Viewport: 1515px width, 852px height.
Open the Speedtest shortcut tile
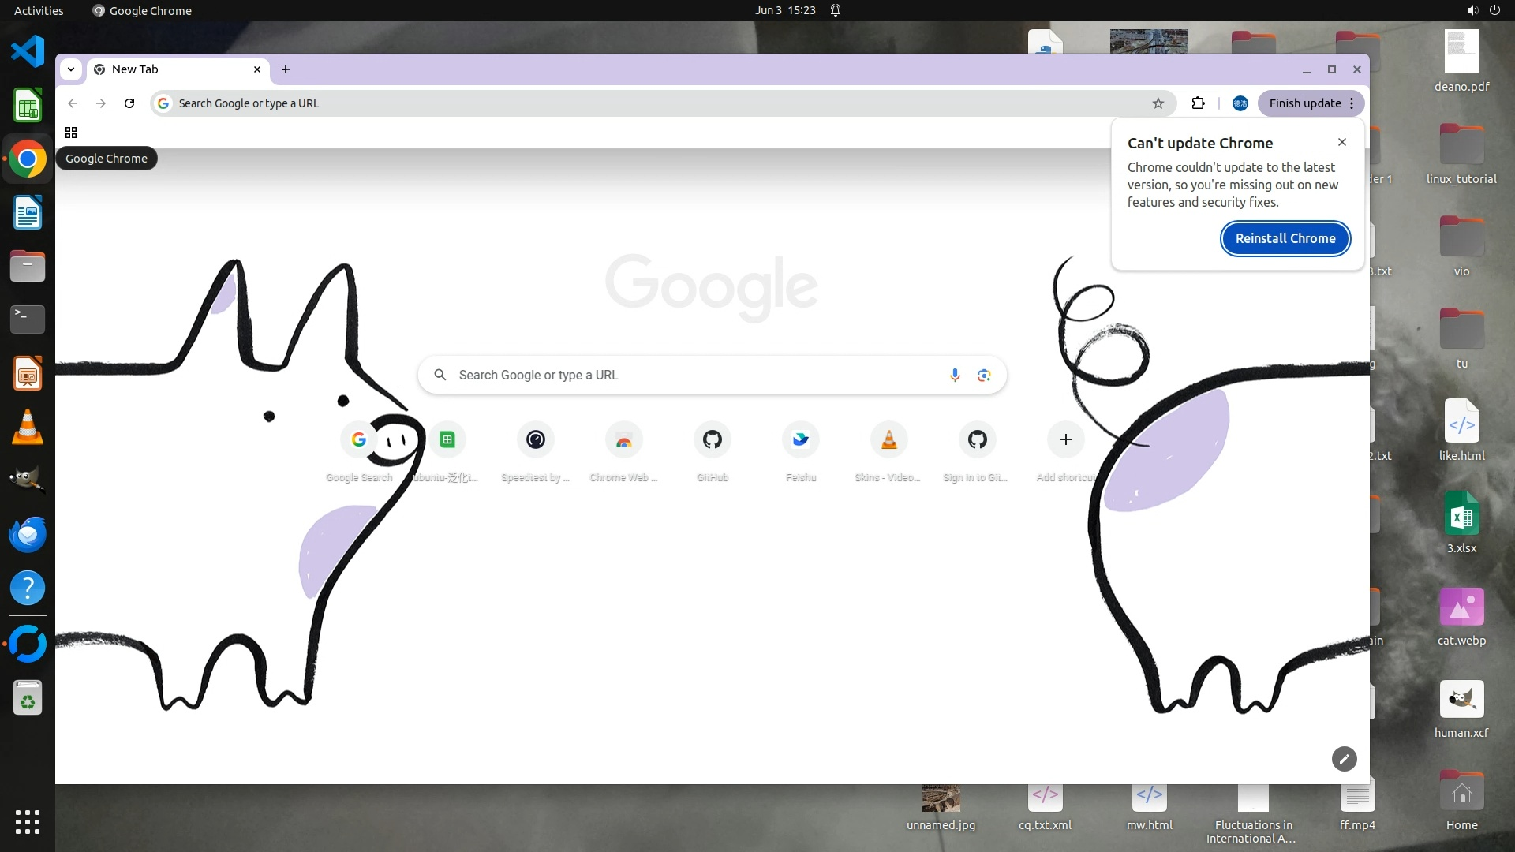click(536, 440)
